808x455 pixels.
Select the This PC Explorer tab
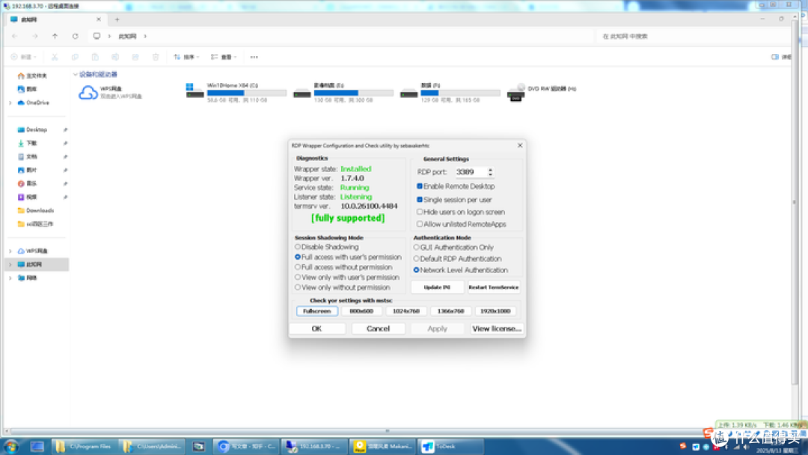pos(55,19)
